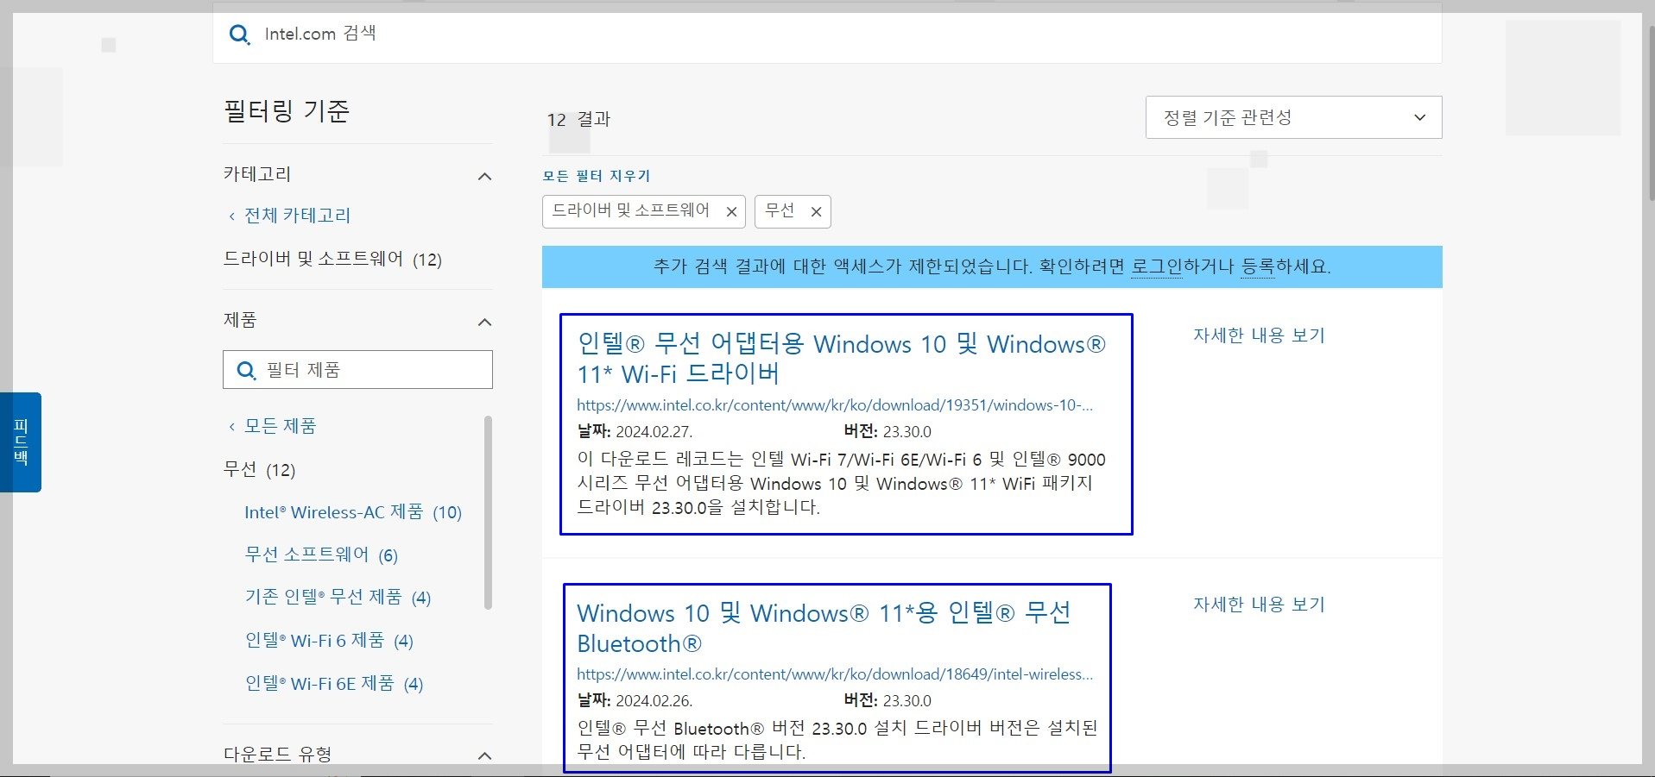
Task: Click the search magnifier icon in Intel.com search
Action: [x=239, y=34]
